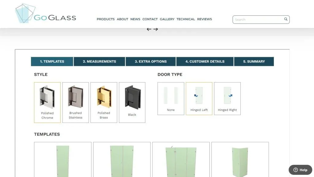Open the News page link
This screenshot has width=314, height=177.
tap(135, 19)
